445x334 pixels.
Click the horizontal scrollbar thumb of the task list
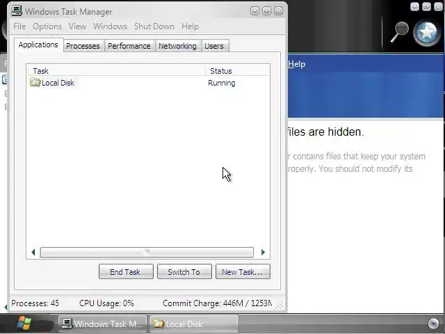point(147,252)
